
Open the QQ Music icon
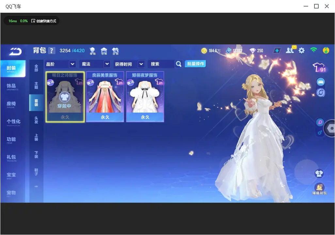point(326,50)
